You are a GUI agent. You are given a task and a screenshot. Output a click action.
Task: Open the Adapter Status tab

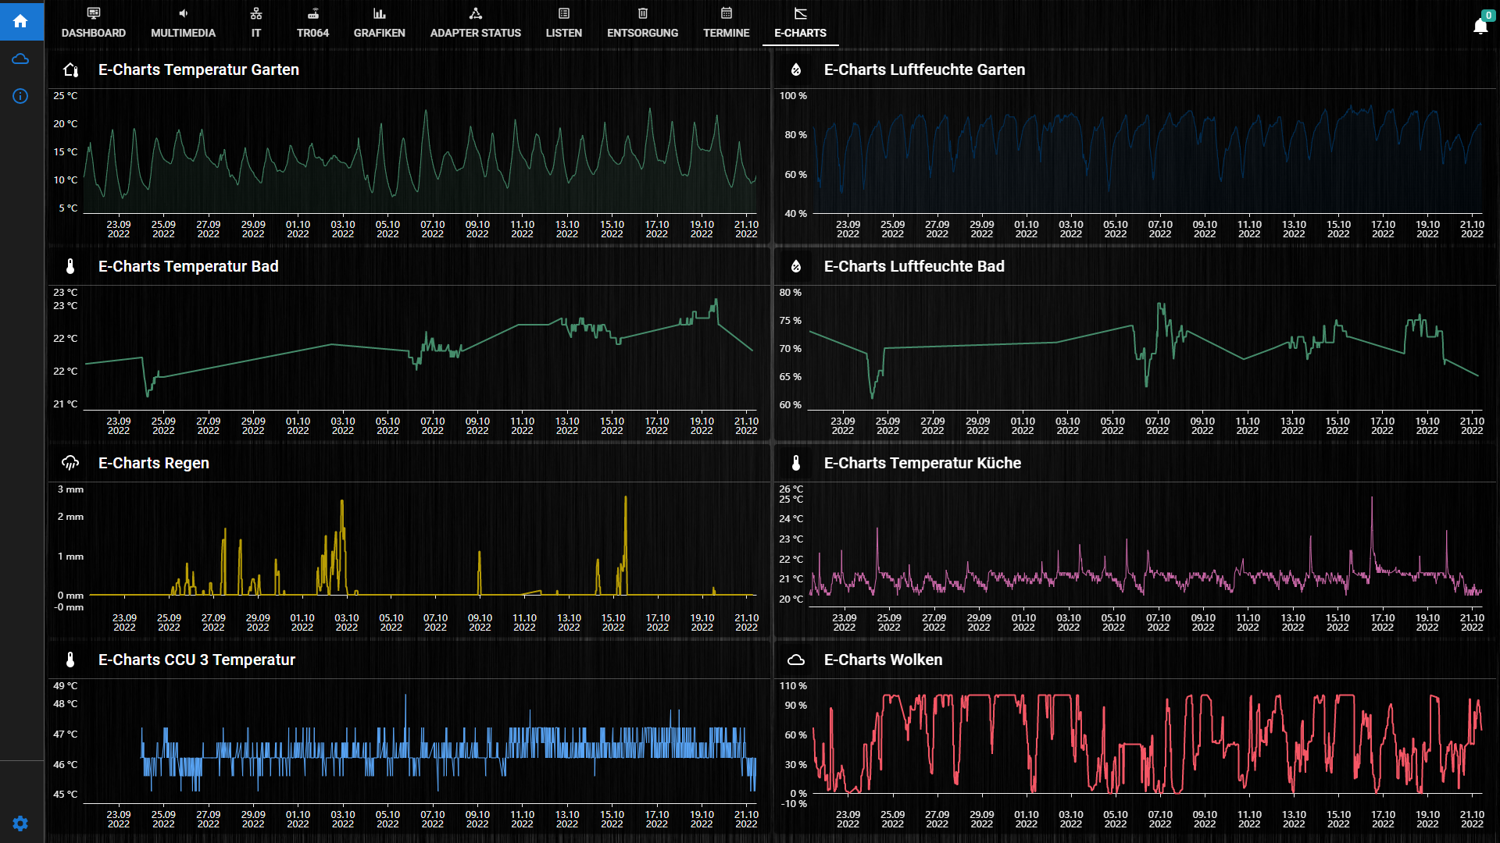(x=476, y=23)
